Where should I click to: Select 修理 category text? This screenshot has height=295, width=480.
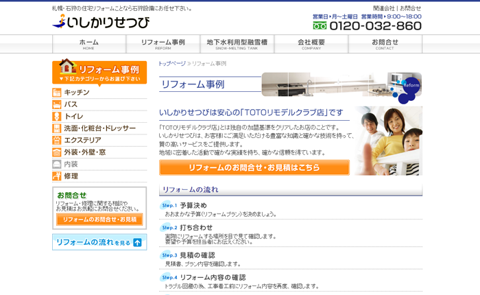(71, 176)
